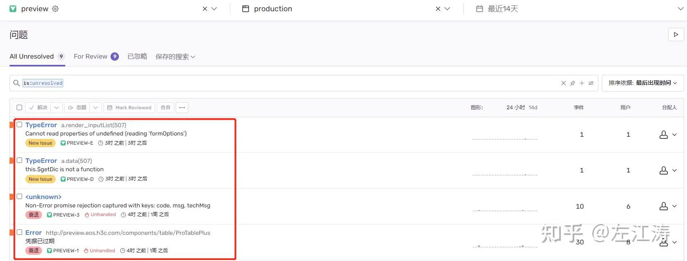Clear the production environment selection

coord(438,9)
